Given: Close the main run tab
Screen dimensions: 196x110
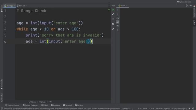Looking at the screenshot, I should (x=126, y=5).
